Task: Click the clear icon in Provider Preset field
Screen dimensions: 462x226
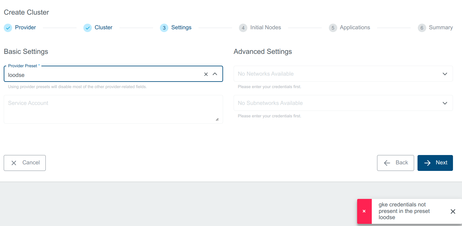Action: [206, 74]
